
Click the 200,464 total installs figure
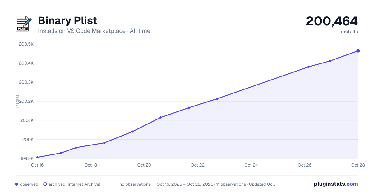pyautogui.click(x=332, y=21)
